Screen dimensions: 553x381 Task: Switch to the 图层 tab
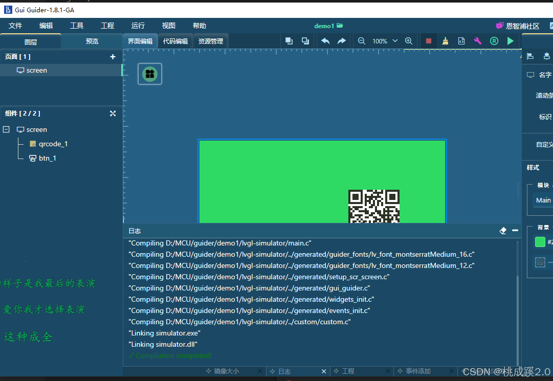tap(31, 41)
